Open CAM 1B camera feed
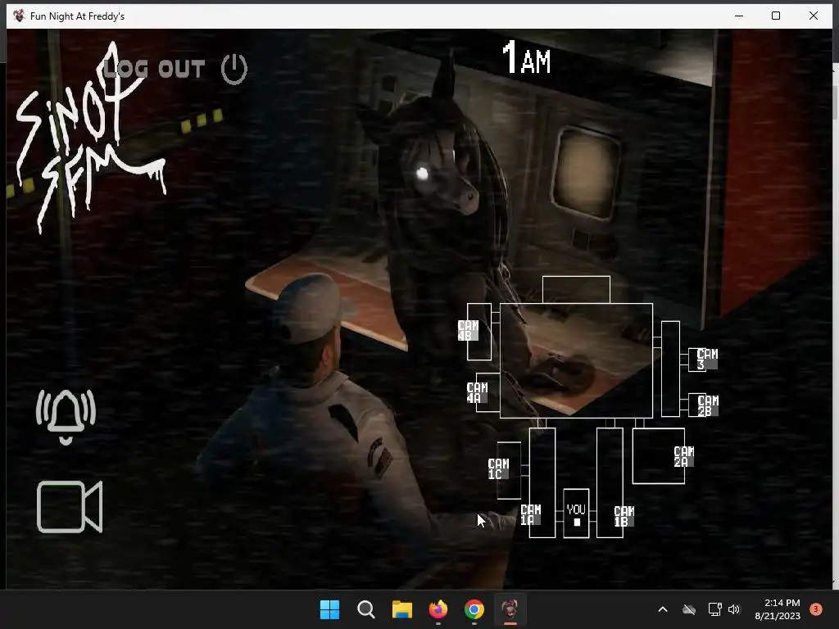 point(624,517)
